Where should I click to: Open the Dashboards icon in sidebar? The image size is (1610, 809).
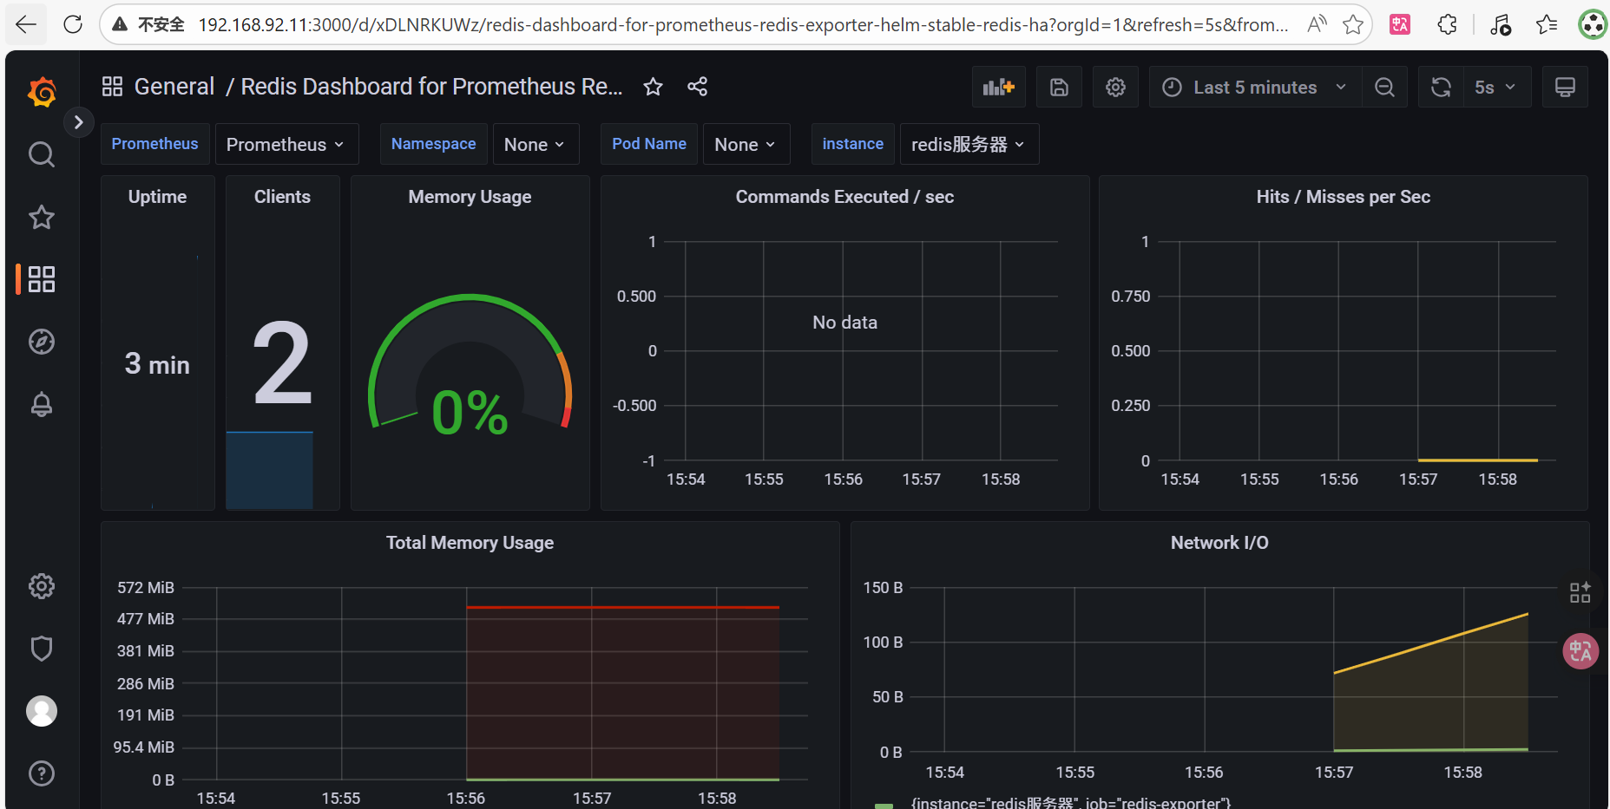[42, 279]
